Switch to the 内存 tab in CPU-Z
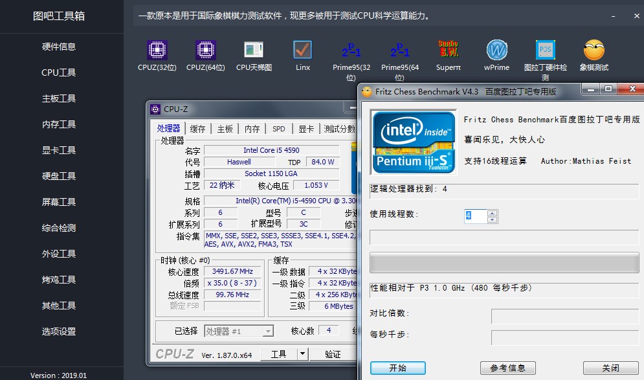644x380 pixels. pos(252,129)
